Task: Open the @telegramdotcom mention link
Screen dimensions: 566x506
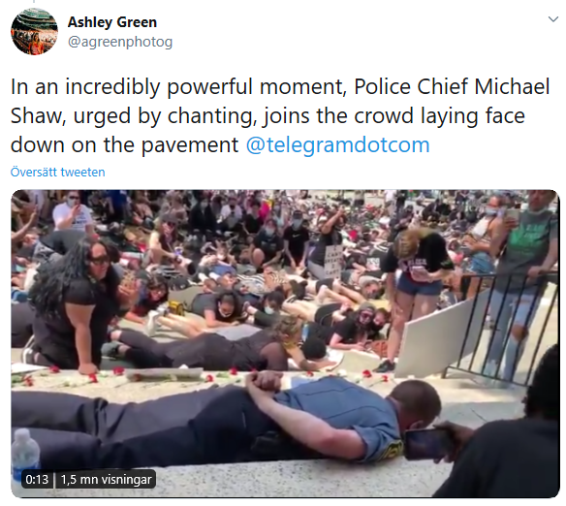Action: click(337, 144)
